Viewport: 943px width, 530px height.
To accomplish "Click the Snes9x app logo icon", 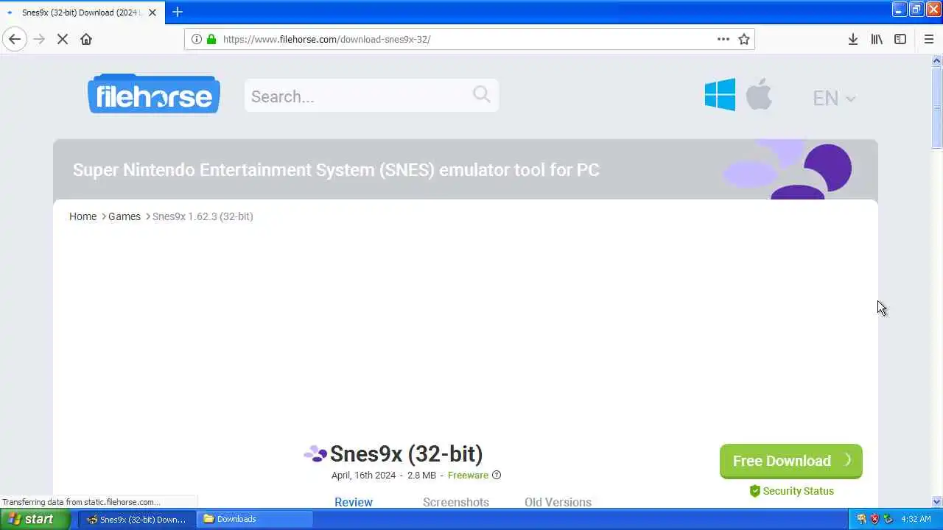I will (x=315, y=454).
